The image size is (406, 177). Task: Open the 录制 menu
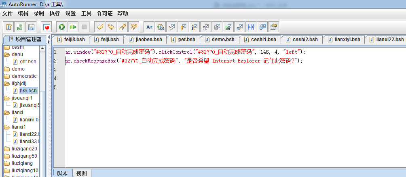click(39, 14)
